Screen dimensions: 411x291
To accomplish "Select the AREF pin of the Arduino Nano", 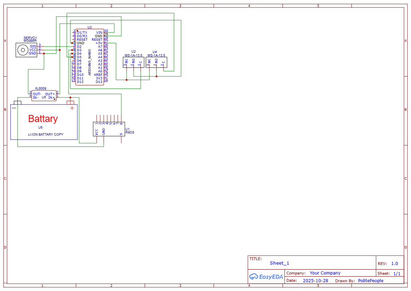I will [98, 74].
